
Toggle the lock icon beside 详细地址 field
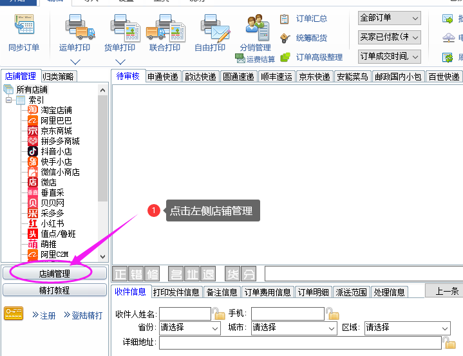click(x=449, y=342)
